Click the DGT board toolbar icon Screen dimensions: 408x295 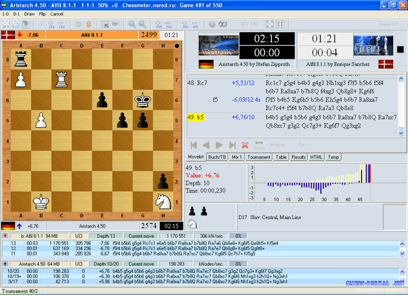[x=223, y=24]
